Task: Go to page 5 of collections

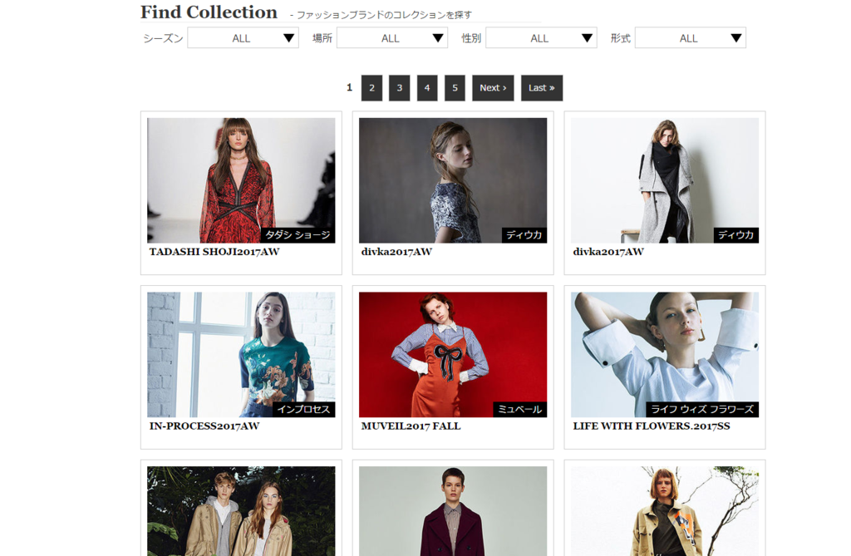Action: click(455, 88)
